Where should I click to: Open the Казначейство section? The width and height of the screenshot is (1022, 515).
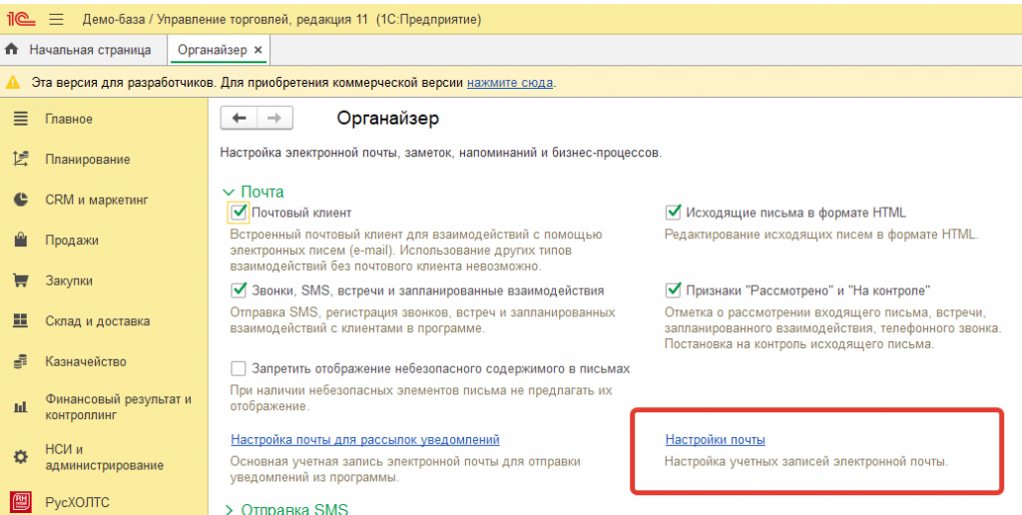click(86, 362)
